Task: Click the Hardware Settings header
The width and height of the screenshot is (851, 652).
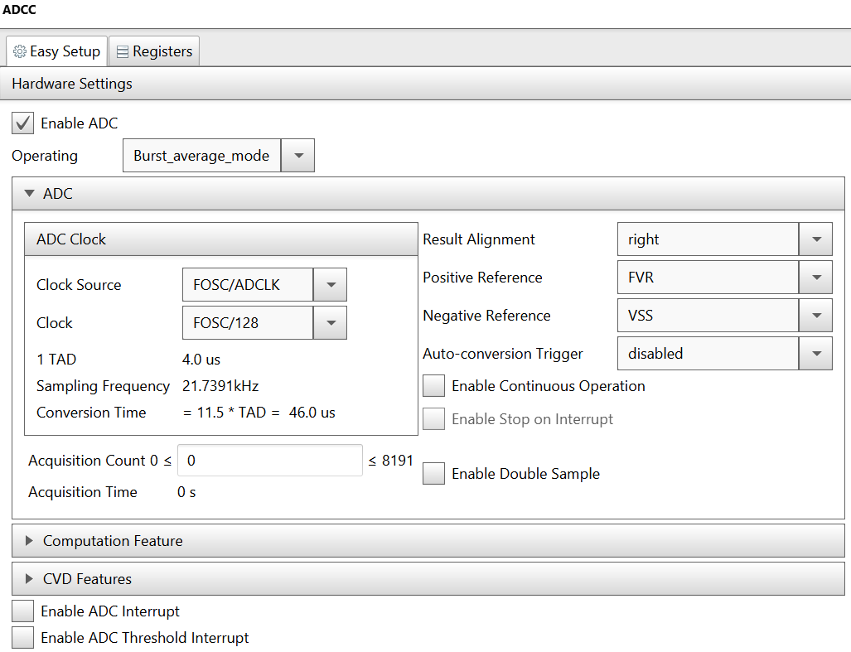Action: pos(426,84)
